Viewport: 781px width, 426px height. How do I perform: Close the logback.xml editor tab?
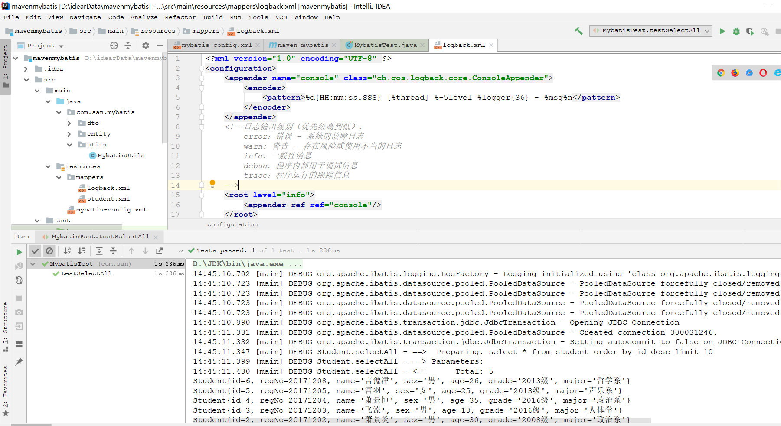pyautogui.click(x=491, y=45)
